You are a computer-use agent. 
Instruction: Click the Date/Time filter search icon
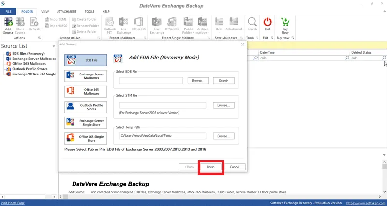(x=347, y=58)
